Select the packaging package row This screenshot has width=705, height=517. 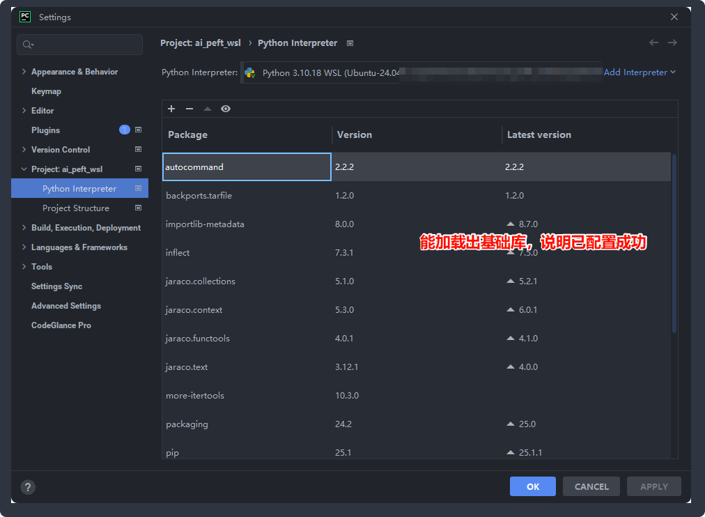pyautogui.click(x=417, y=424)
